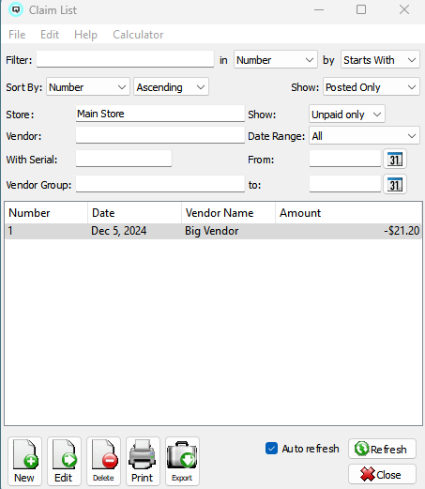Select the Big Vendor claim row
This screenshot has height=489, width=425.
pos(213,231)
